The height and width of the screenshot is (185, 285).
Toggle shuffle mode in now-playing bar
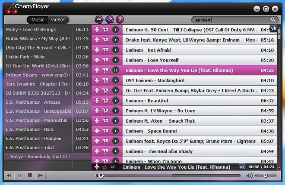click(x=112, y=167)
